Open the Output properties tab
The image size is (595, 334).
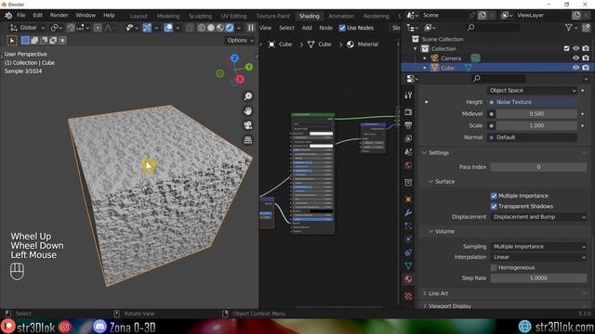(408, 125)
